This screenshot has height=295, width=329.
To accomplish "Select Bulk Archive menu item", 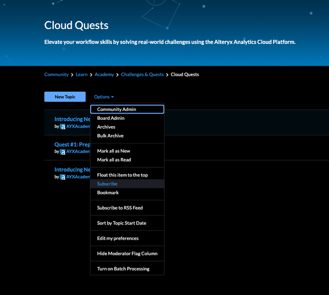I will [110, 136].
